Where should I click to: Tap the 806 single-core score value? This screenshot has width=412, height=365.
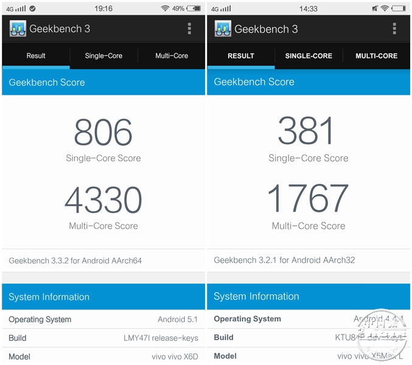103,132
